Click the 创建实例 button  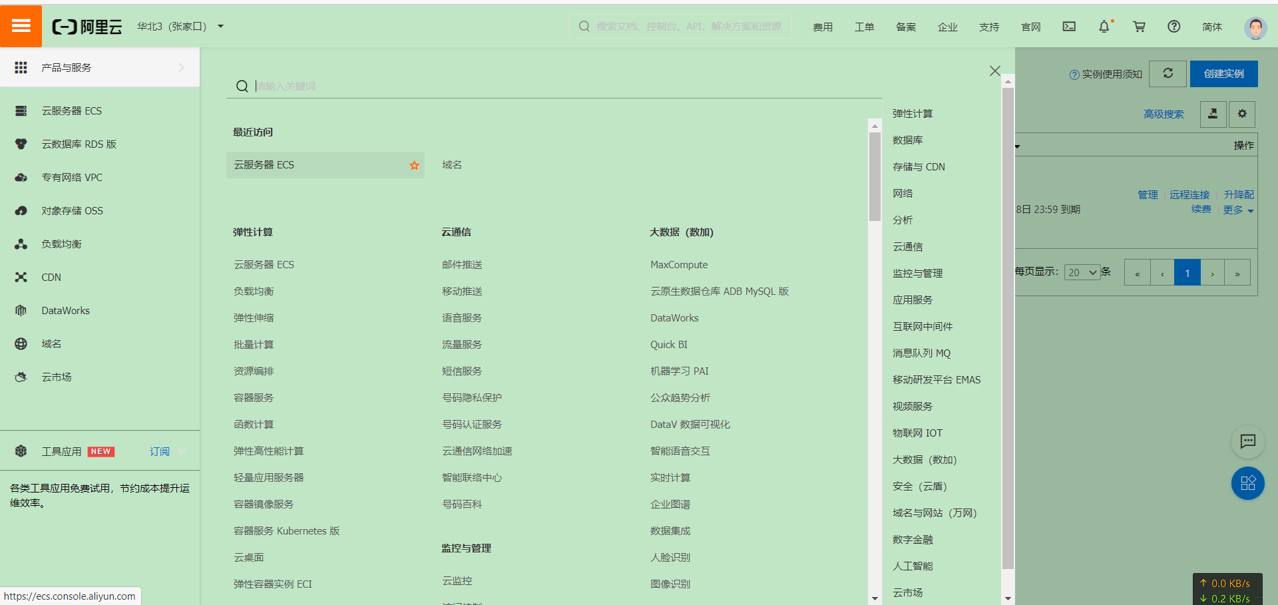(x=1223, y=73)
